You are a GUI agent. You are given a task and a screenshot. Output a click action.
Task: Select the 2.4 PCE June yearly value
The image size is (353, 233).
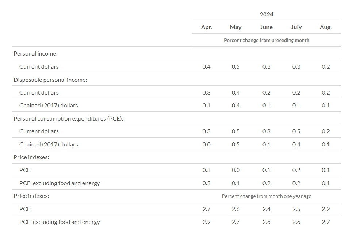click(x=266, y=209)
